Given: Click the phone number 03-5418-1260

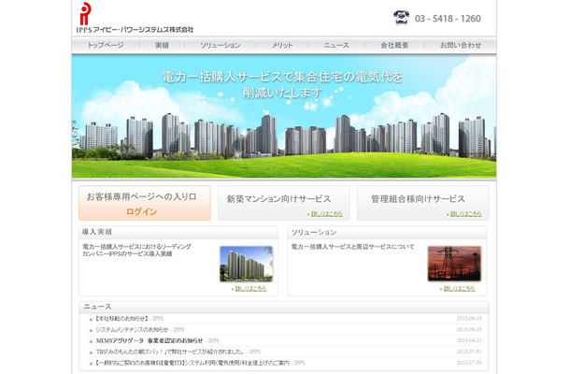Looking at the screenshot, I should point(448,18).
